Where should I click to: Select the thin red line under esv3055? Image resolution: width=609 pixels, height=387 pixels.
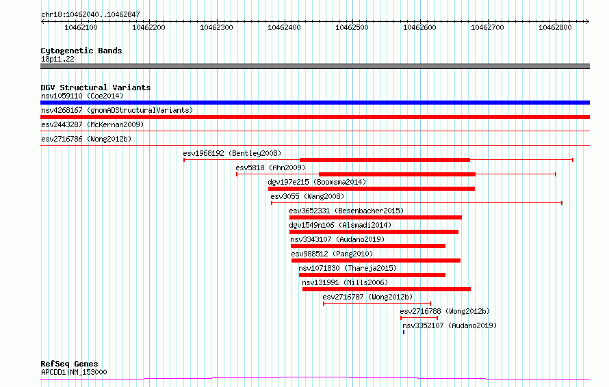[417, 203]
